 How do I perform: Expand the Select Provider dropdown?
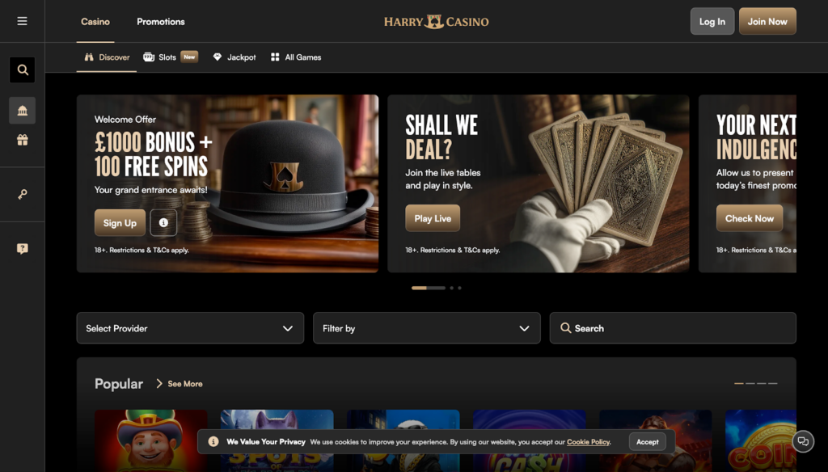pos(190,328)
